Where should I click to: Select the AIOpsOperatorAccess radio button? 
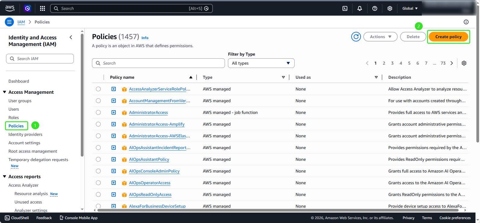pyautogui.click(x=98, y=183)
